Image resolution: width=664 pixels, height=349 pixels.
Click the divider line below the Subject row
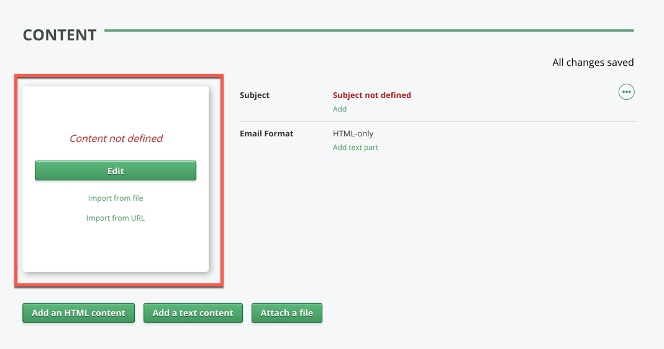(x=438, y=121)
